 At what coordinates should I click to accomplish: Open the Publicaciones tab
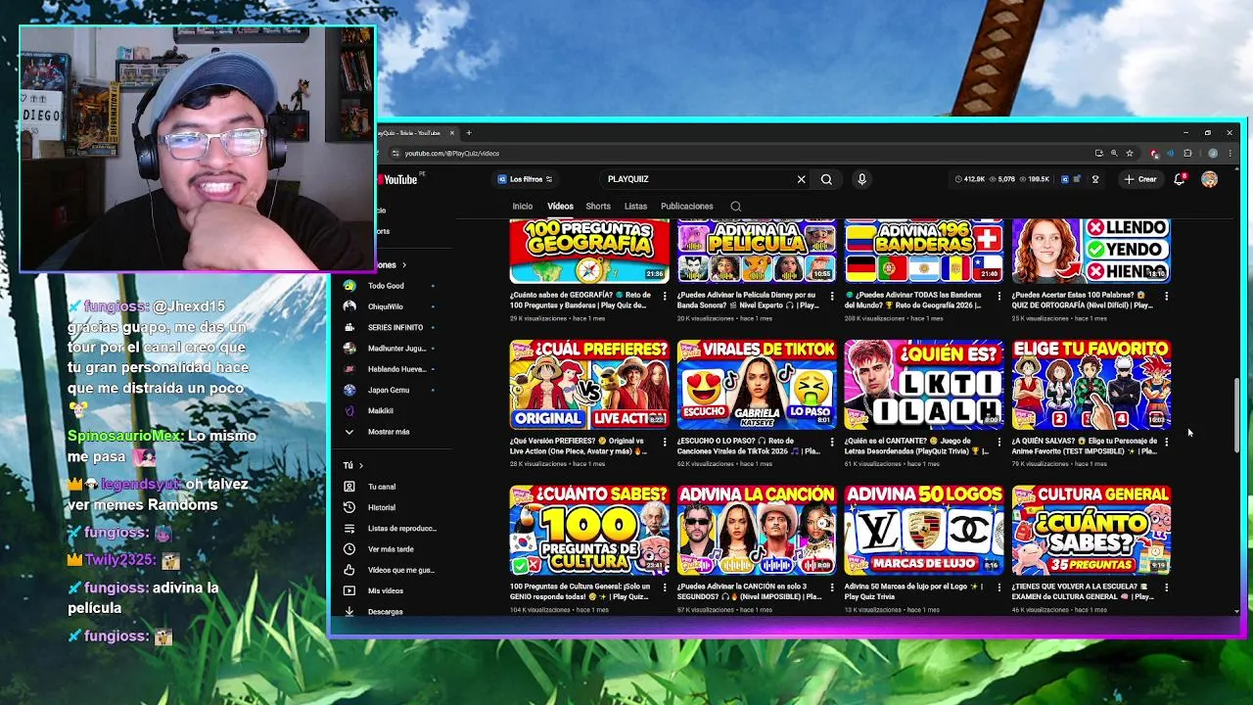pos(686,207)
